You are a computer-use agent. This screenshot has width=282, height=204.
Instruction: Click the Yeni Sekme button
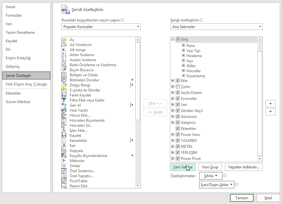[183, 167]
